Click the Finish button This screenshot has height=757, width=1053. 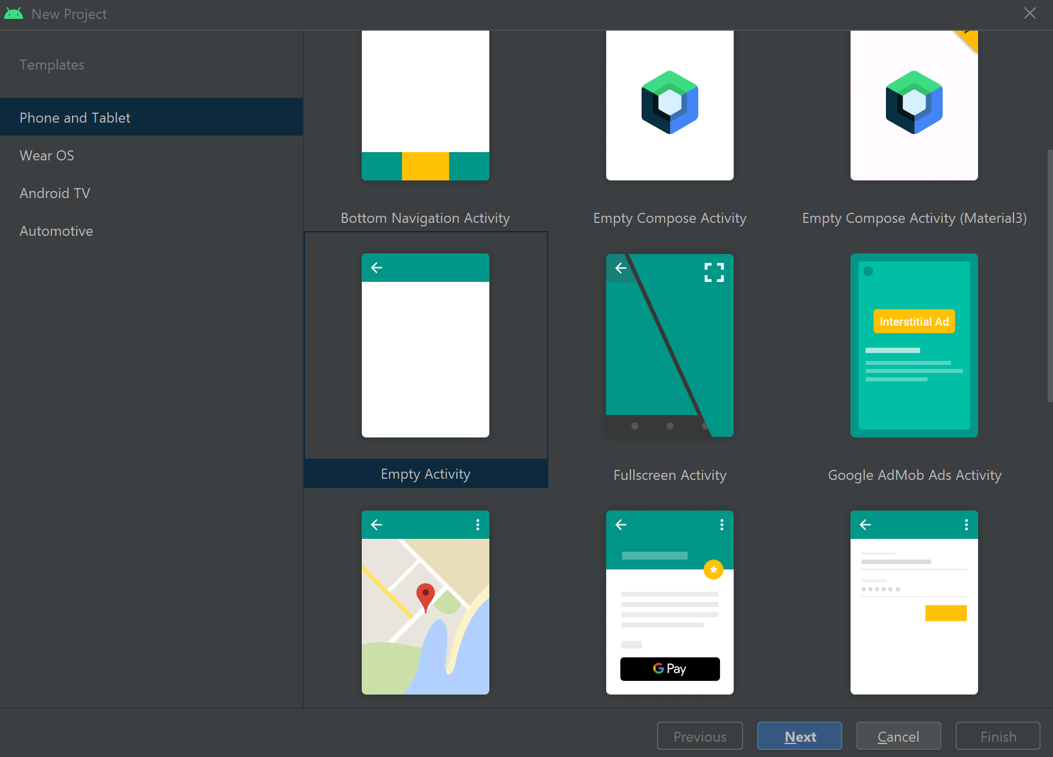coord(998,736)
